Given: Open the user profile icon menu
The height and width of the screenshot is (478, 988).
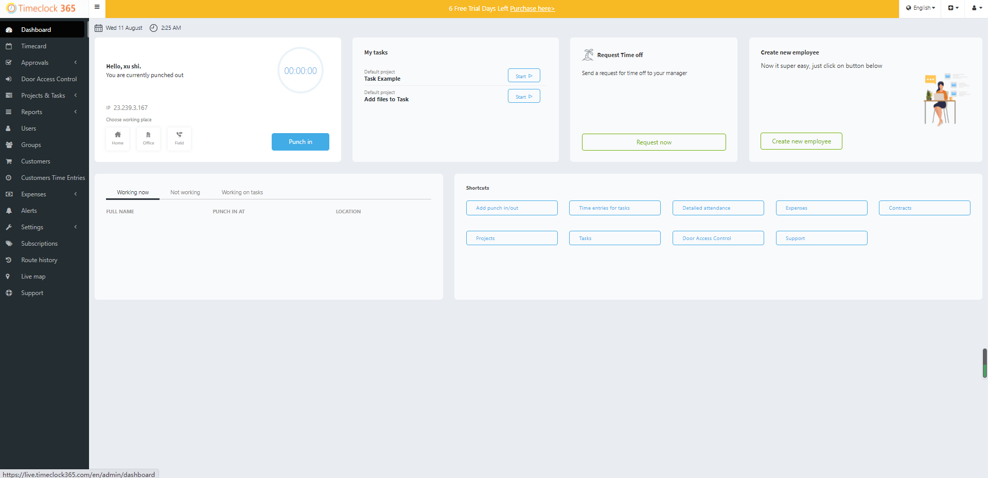Looking at the screenshot, I should point(976,8).
